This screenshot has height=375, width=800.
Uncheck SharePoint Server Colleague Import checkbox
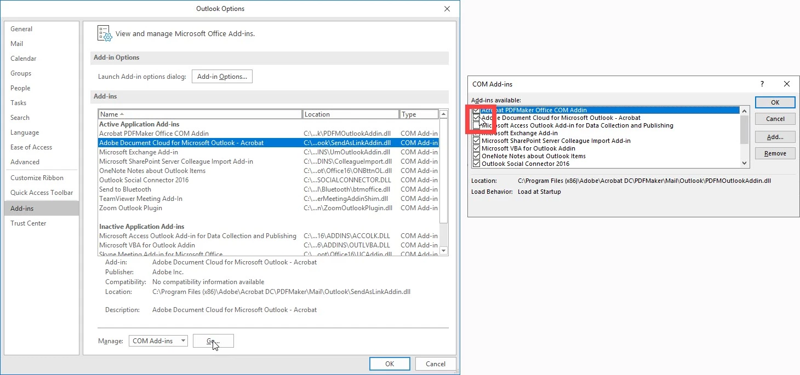pos(477,141)
